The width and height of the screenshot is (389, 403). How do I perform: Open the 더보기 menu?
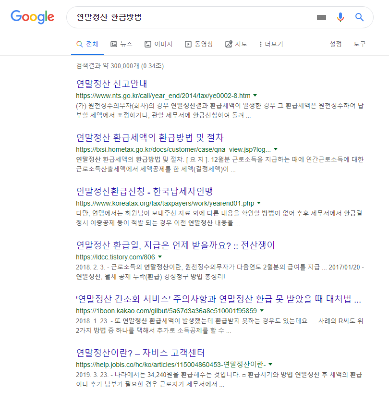coord(271,44)
